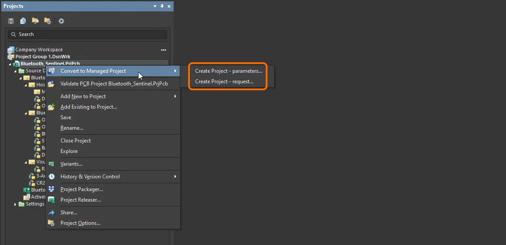Screen dimensions: 506x245
Task: Expand the Settings folder arrow
Action: 15,204
